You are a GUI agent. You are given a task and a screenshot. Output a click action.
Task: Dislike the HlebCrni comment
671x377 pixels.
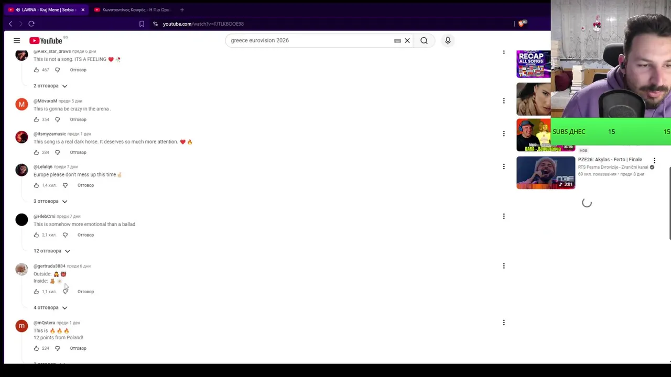(65, 235)
